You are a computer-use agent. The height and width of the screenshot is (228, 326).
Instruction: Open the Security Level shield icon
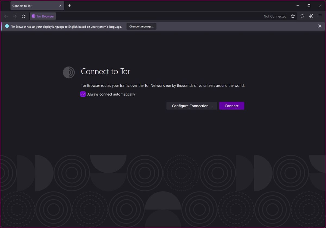click(302, 16)
